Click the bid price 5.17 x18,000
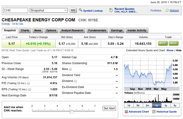 (67, 44)
